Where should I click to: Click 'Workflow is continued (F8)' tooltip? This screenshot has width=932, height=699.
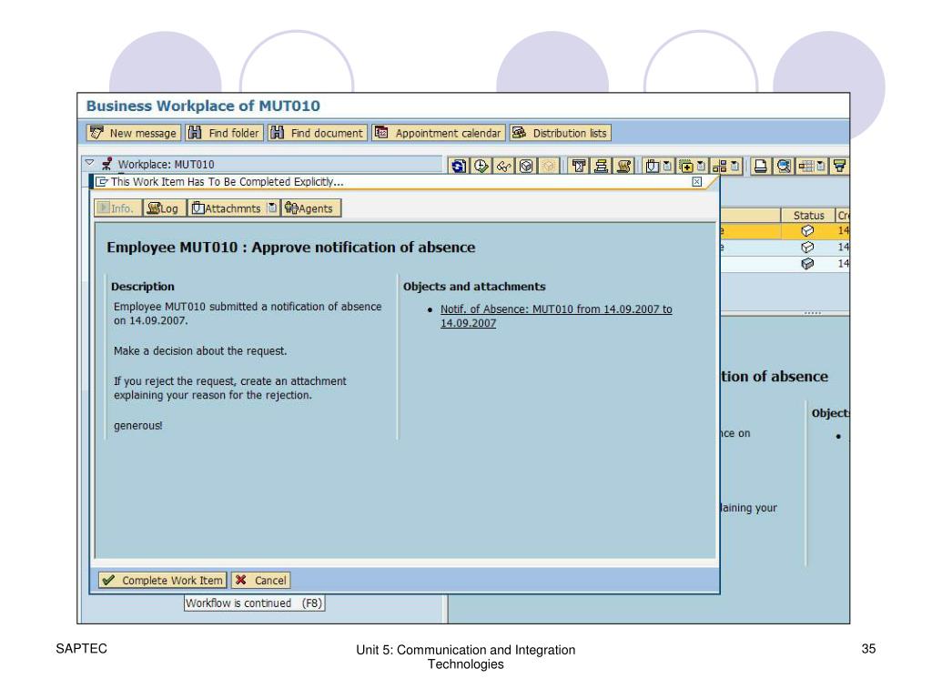click(x=254, y=603)
